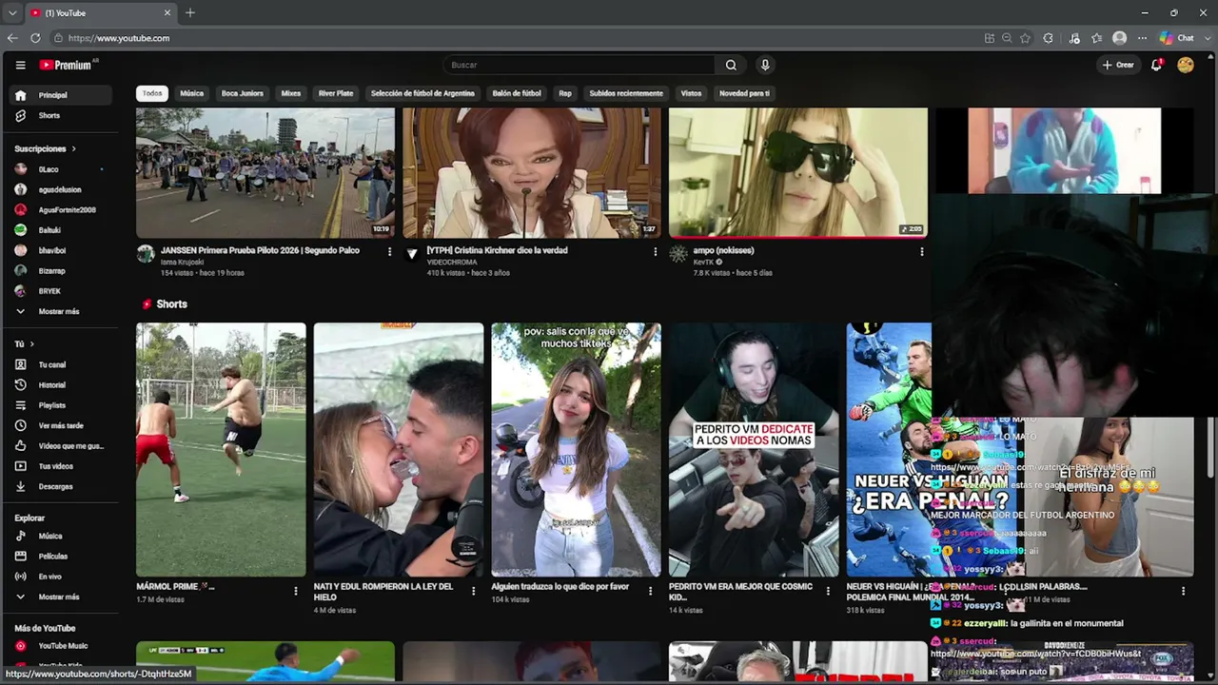The width and height of the screenshot is (1218, 685).
Task: Go to YouTube Premium home logo
Action: click(67, 65)
